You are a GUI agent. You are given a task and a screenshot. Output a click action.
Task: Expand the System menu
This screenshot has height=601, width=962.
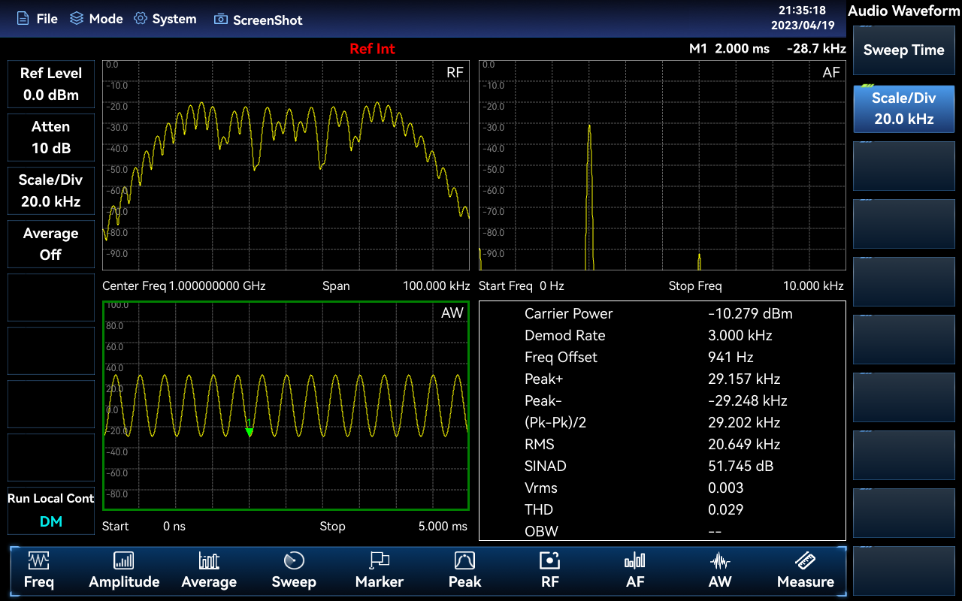[x=165, y=19]
